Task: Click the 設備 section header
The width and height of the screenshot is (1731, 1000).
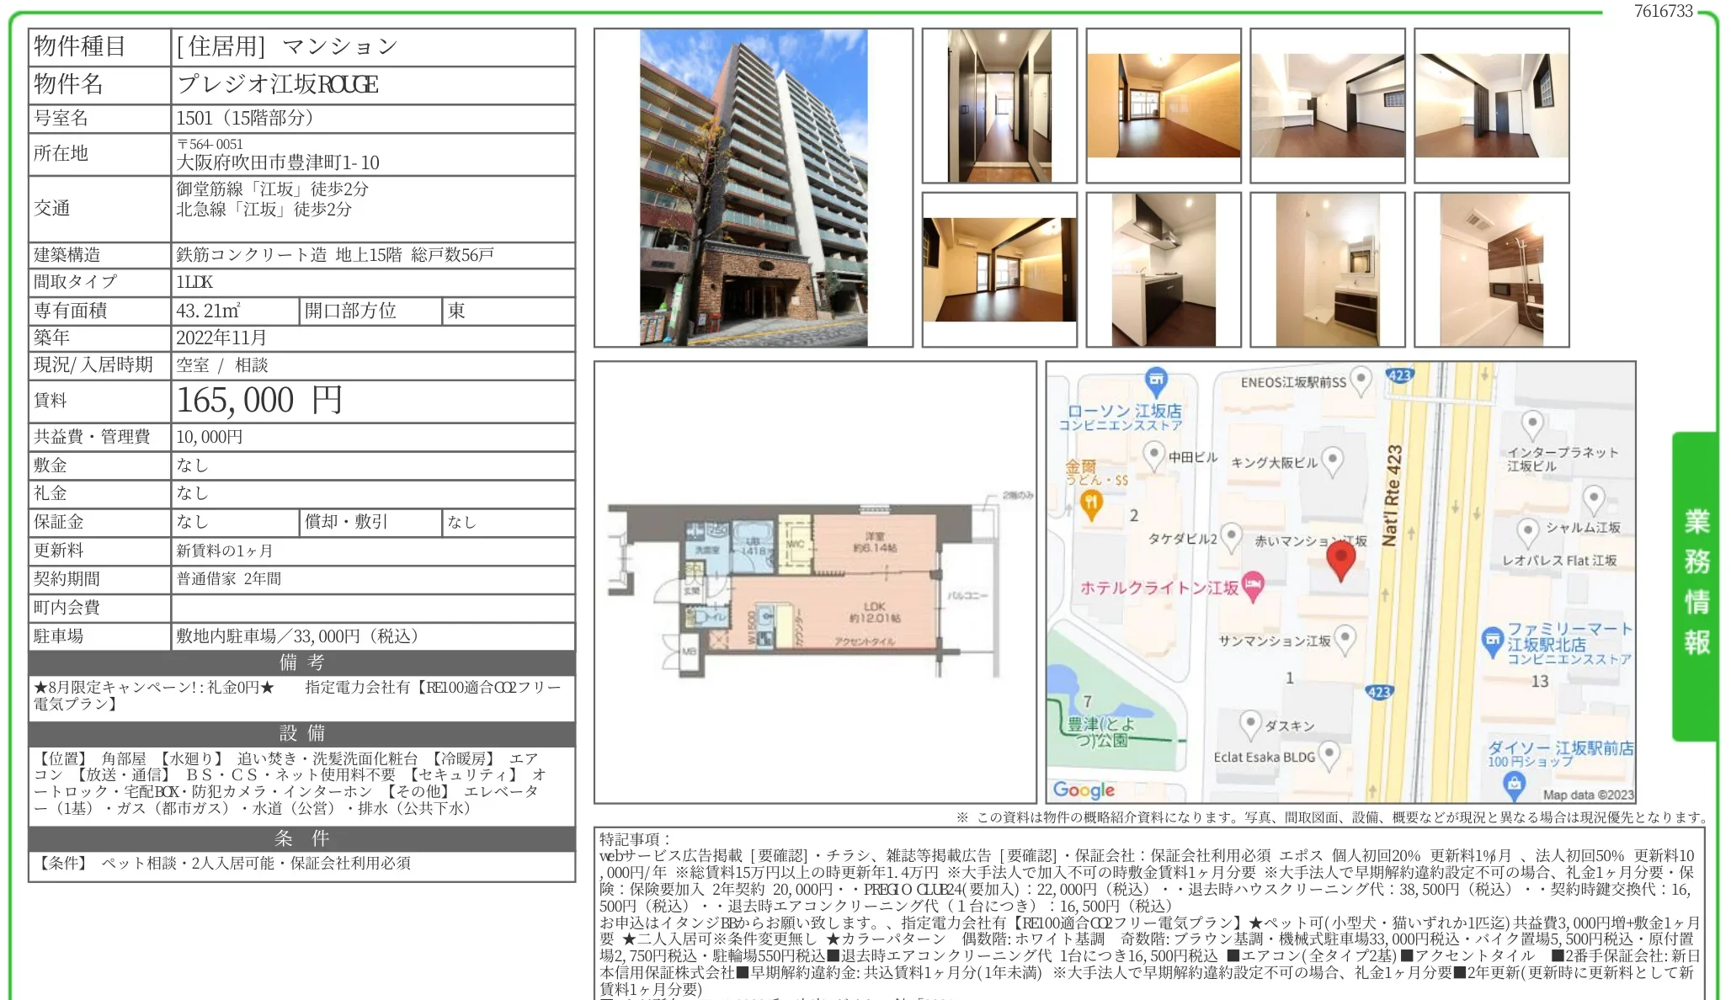Action: [x=302, y=733]
